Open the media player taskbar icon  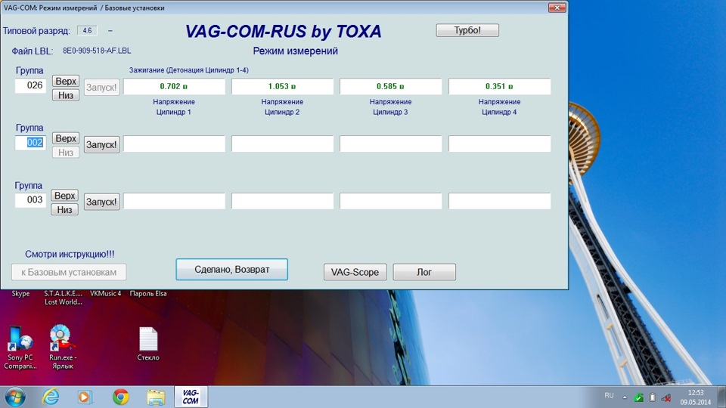(x=85, y=397)
